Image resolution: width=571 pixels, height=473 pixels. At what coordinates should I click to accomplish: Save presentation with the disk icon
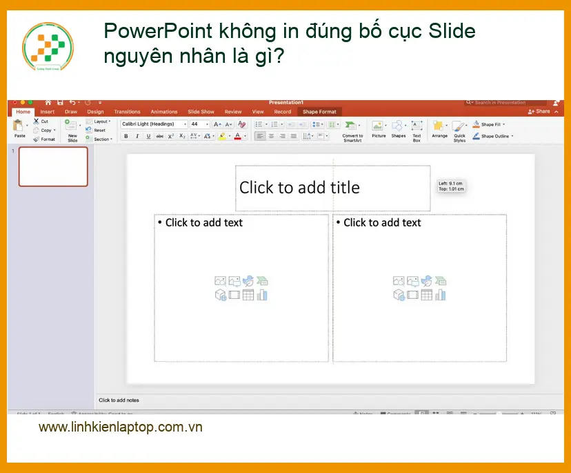click(x=61, y=102)
